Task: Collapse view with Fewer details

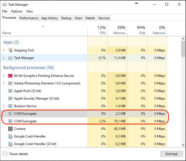Action: 15,154
